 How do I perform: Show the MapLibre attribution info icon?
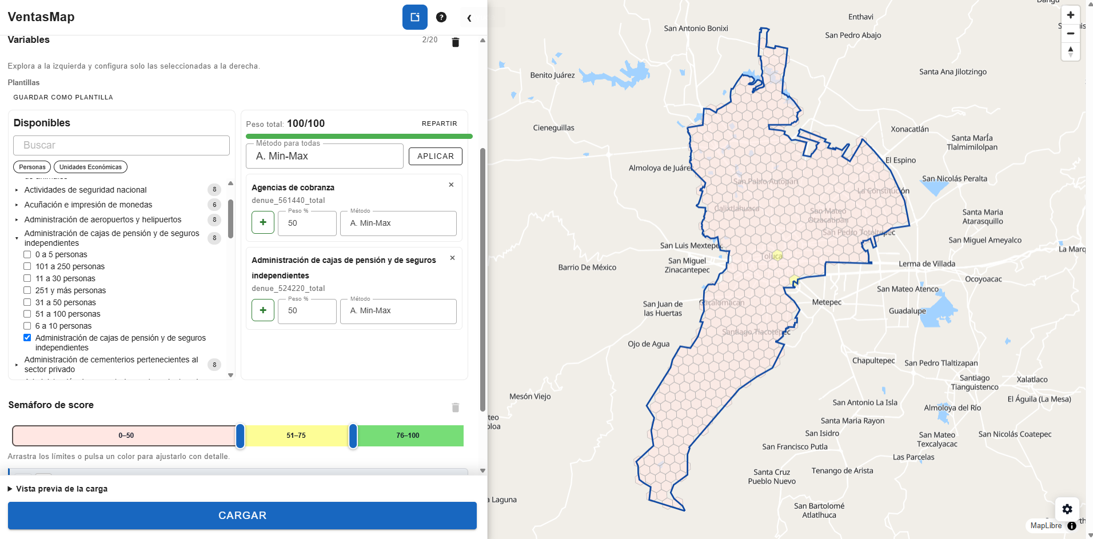pos(1072,526)
